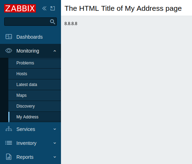Click the Zabbix logo
This screenshot has width=192, height=164.
pyautogui.click(x=20, y=8)
